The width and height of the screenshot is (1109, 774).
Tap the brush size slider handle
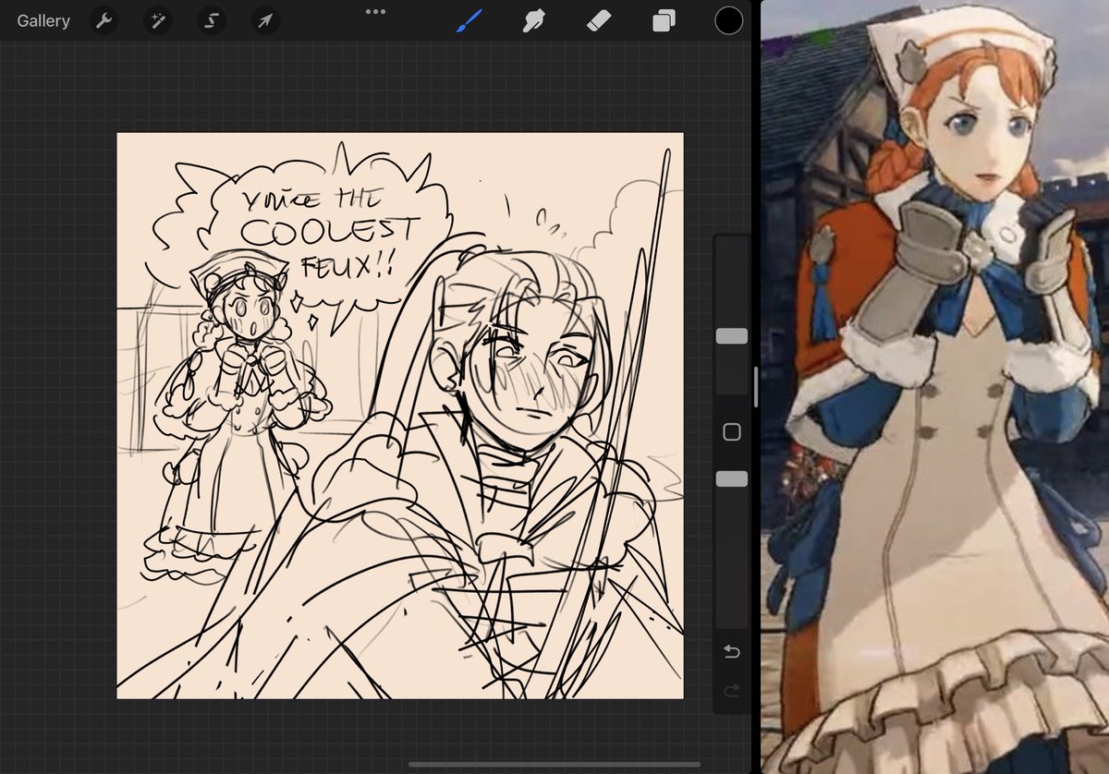(x=732, y=336)
